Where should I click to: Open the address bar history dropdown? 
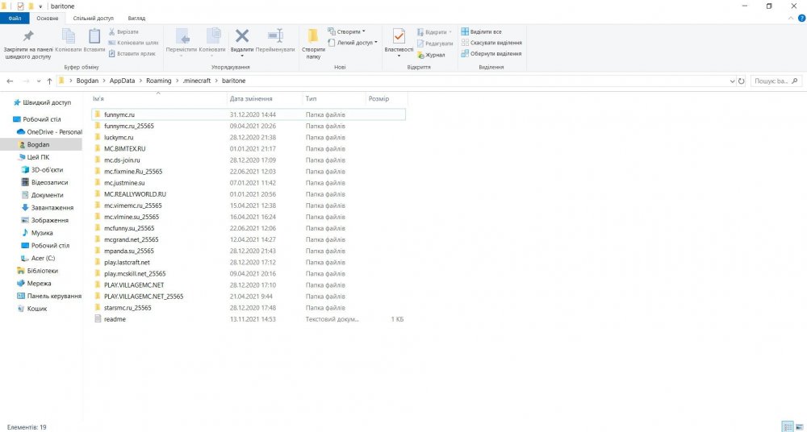[x=733, y=81]
